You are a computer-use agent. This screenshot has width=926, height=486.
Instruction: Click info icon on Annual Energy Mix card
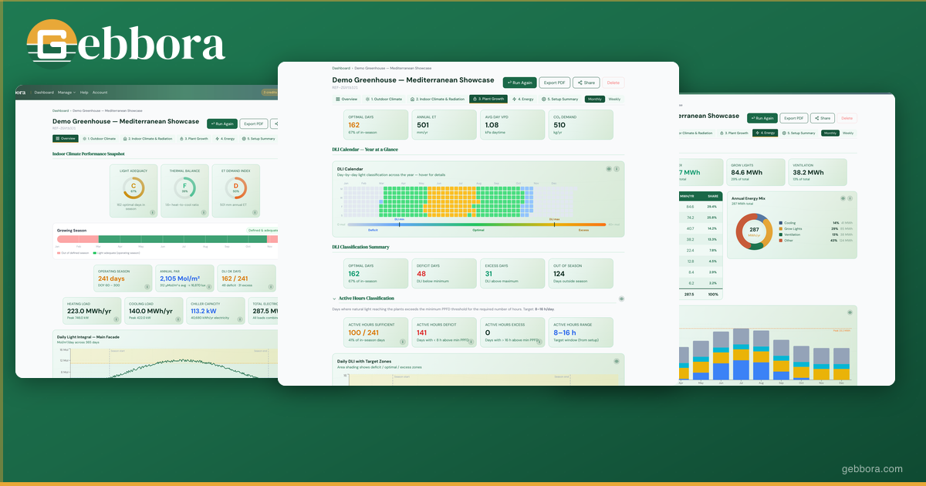pos(850,198)
